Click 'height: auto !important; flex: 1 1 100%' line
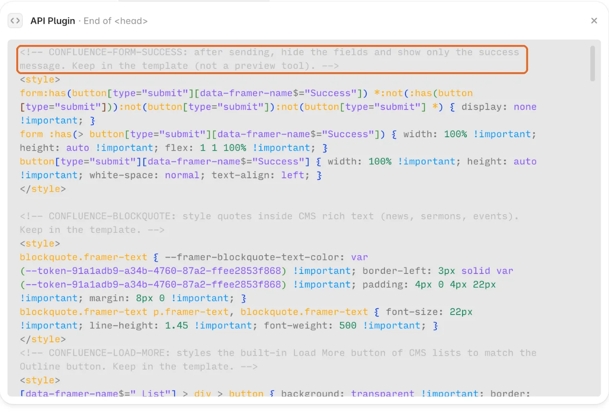 174,148
